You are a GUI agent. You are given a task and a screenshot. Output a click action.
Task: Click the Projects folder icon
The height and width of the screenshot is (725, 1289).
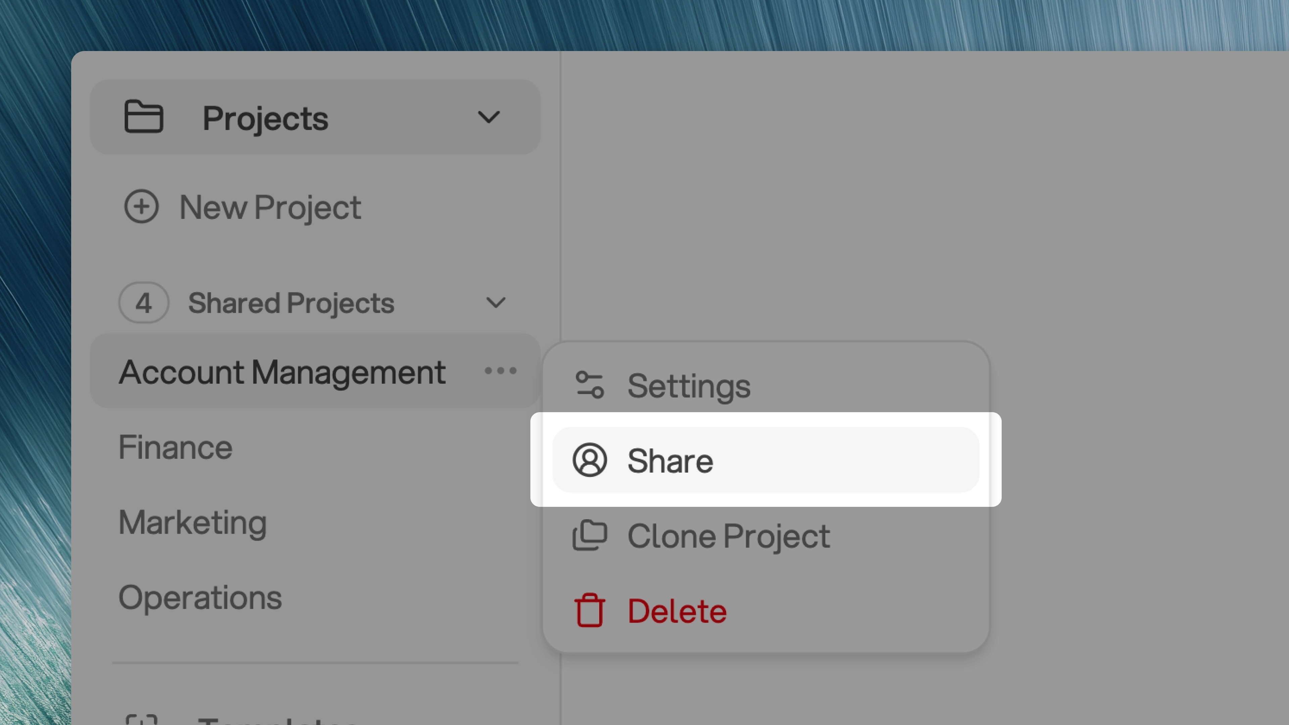[x=143, y=116]
